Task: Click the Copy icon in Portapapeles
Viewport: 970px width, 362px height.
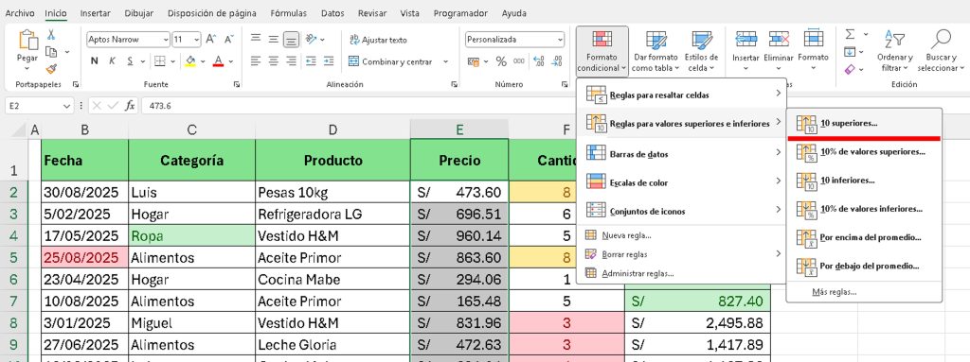Action: [x=51, y=52]
